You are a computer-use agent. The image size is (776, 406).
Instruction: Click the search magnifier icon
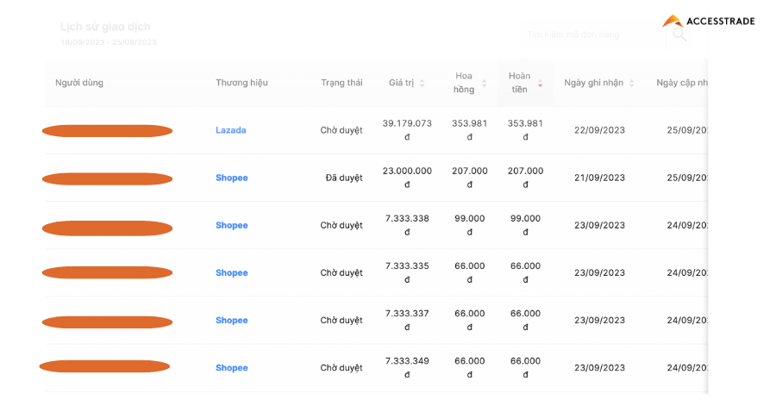tap(679, 34)
